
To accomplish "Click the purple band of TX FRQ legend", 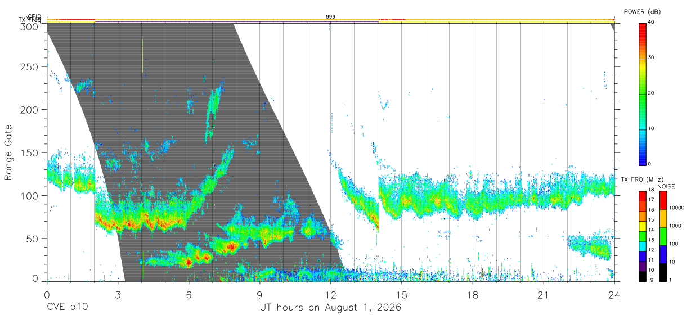I will pos(643,266).
